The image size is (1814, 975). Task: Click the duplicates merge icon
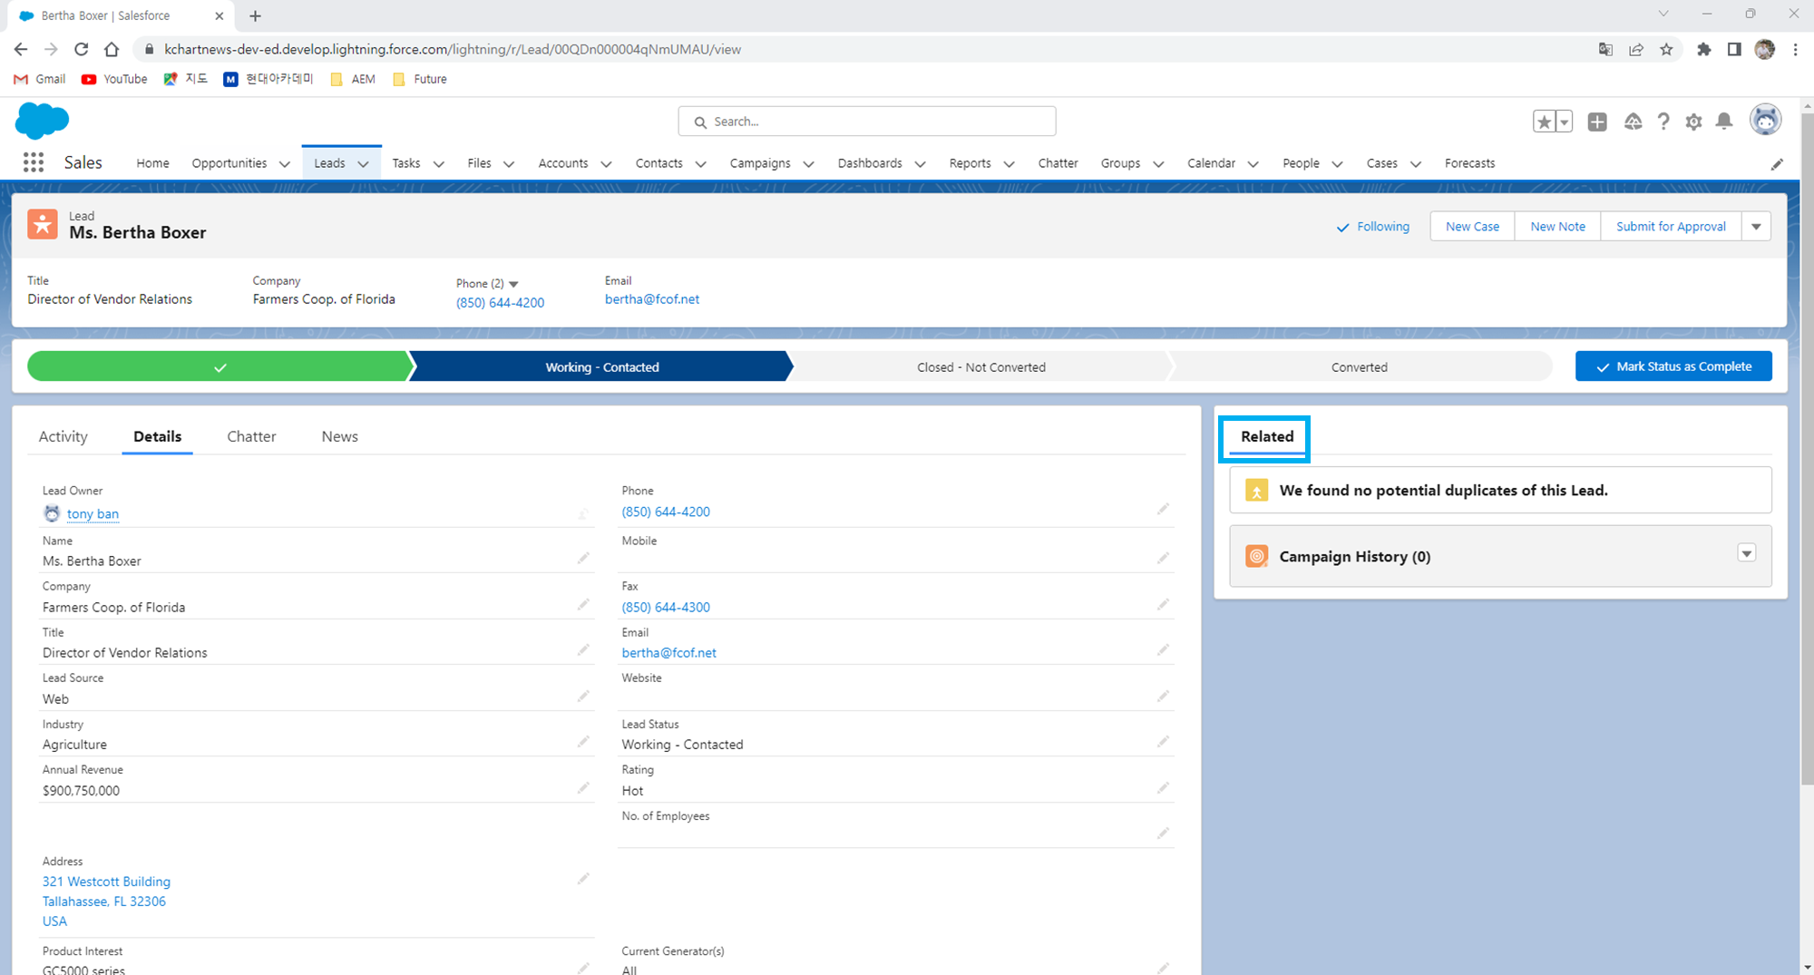pyautogui.click(x=1256, y=491)
